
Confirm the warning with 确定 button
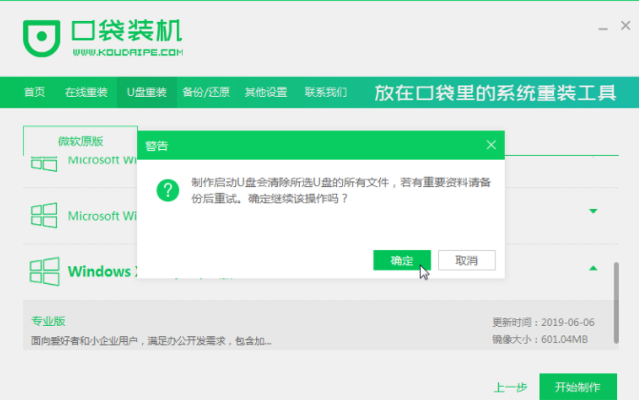click(402, 260)
